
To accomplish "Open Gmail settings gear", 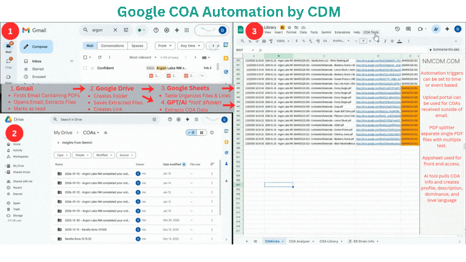I will tap(167, 30).
